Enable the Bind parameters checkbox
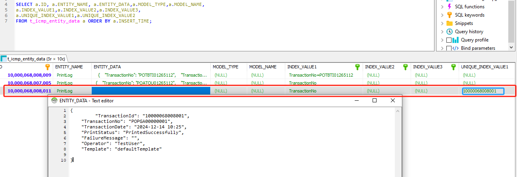The height and width of the screenshot is (177, 517). (449, 48)
